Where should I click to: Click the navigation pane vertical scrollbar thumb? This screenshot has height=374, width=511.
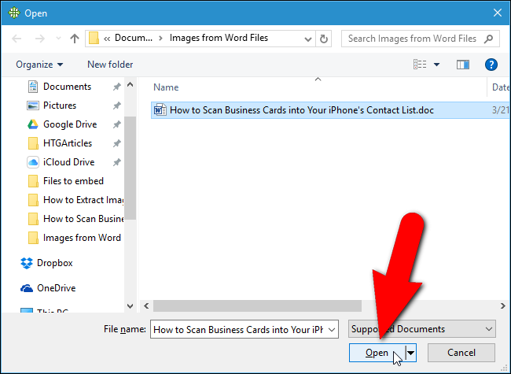coord(130,168)
